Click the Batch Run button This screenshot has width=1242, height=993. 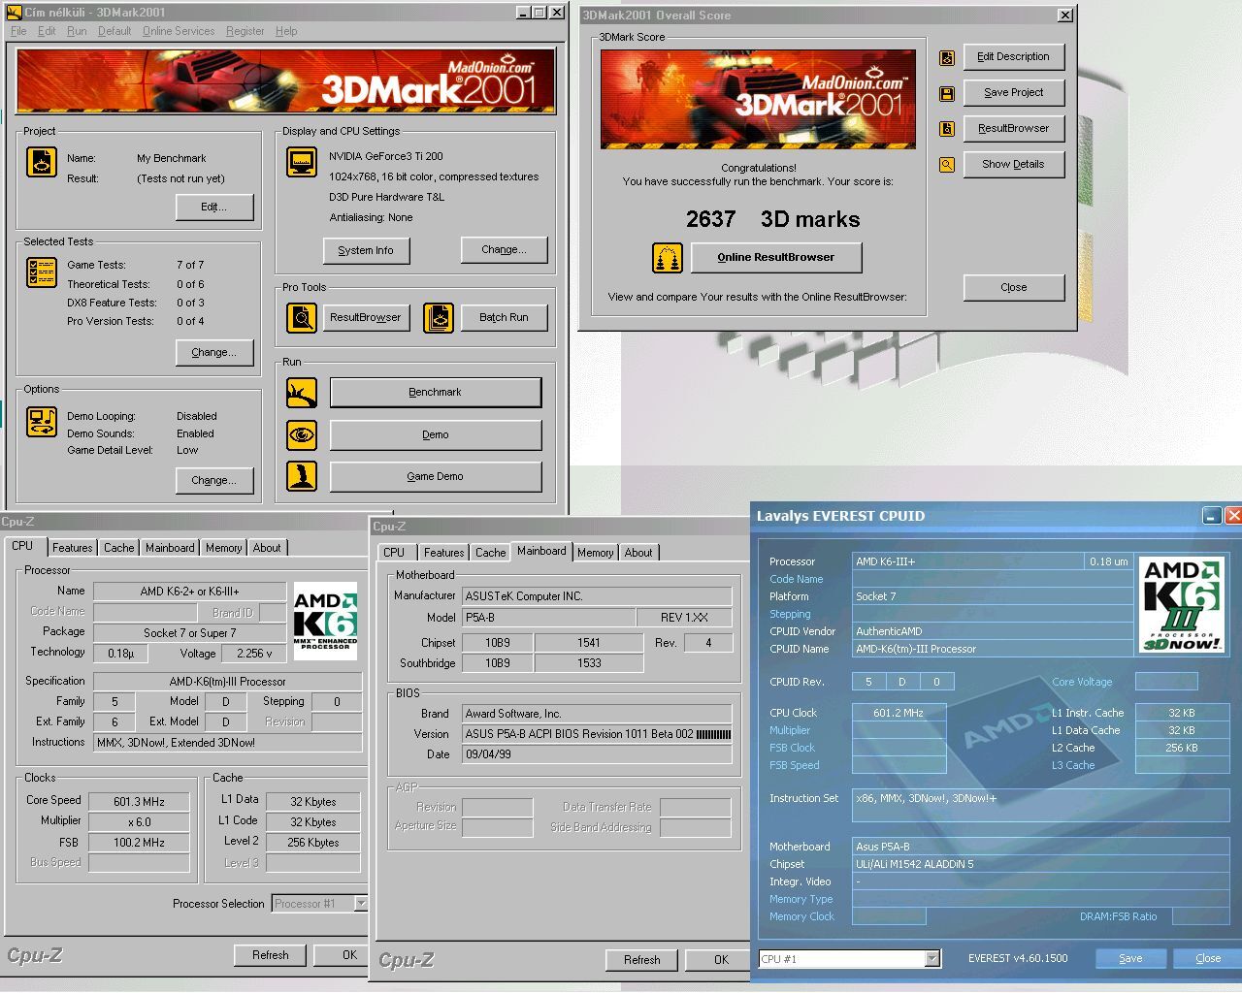click(x=504, y=317)
